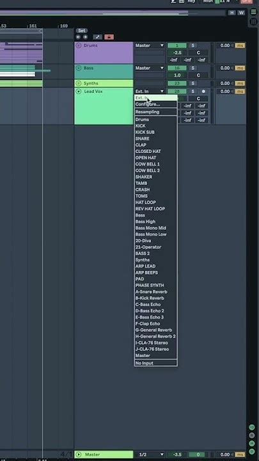Toggle Bass track activator numbered 16

[x=177, y=69]
